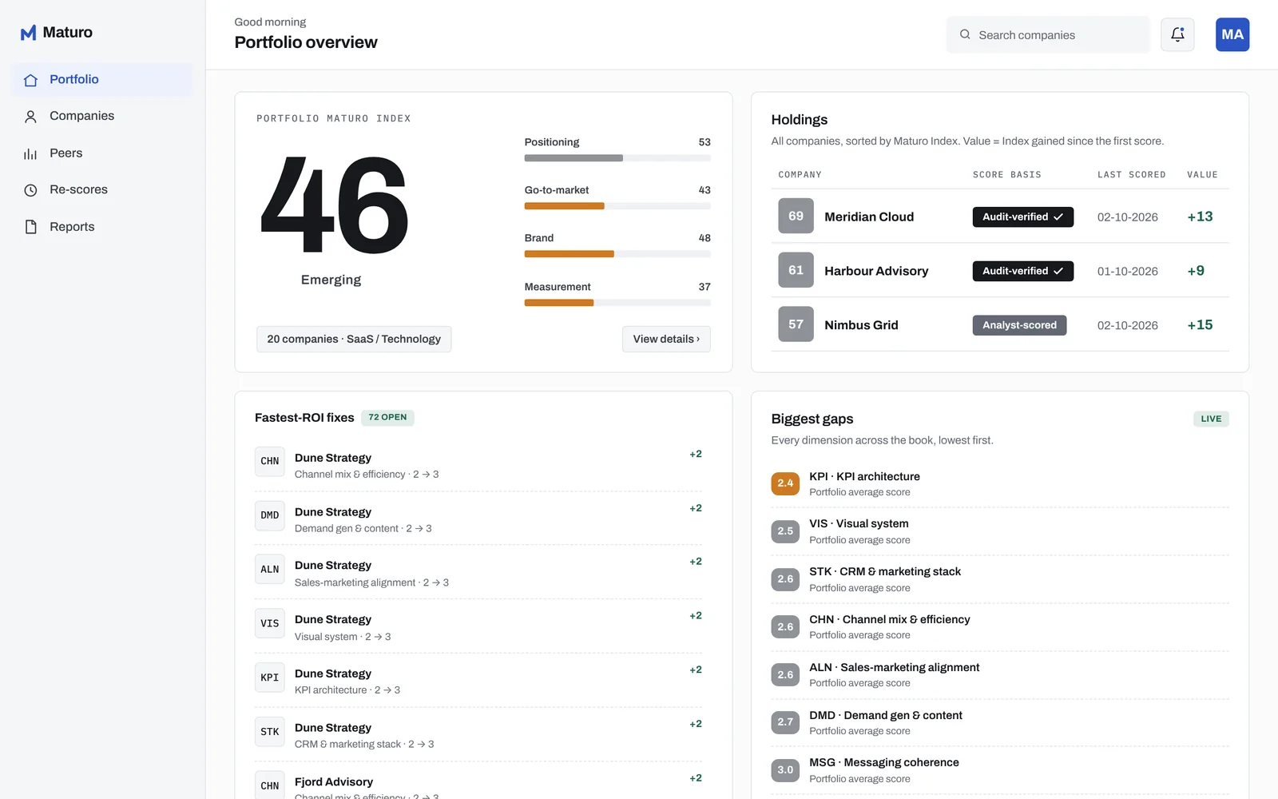Click Harbour Advisory's 61 score badge
Image resolution: width=1278 pixels, height=799 pixels.
796,270
